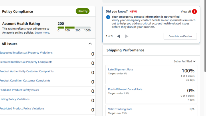
Task: Click the Account Health Rating score 200
Action: (x=61, y=24)
